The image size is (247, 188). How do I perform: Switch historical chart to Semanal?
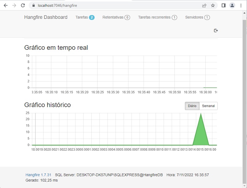(208, 106)
